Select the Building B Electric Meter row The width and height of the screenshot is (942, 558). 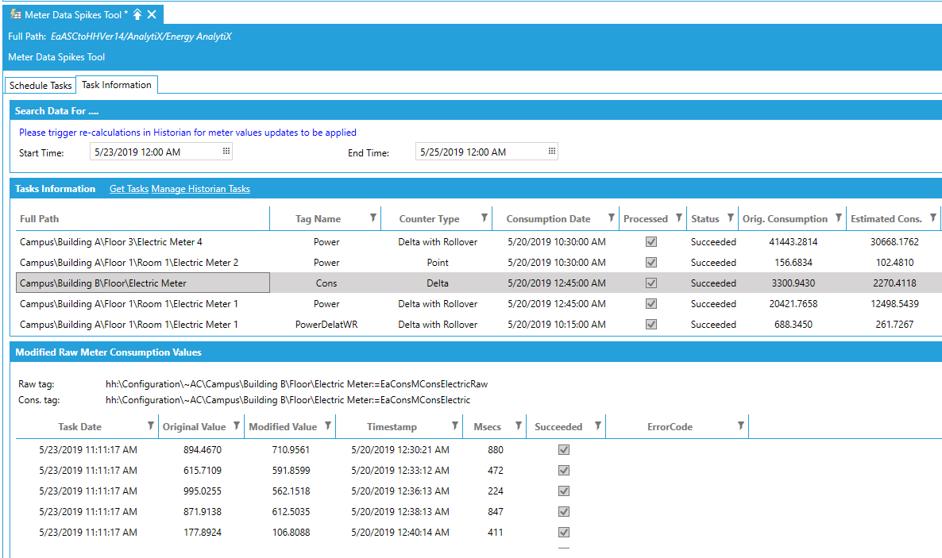click(141, 282)
